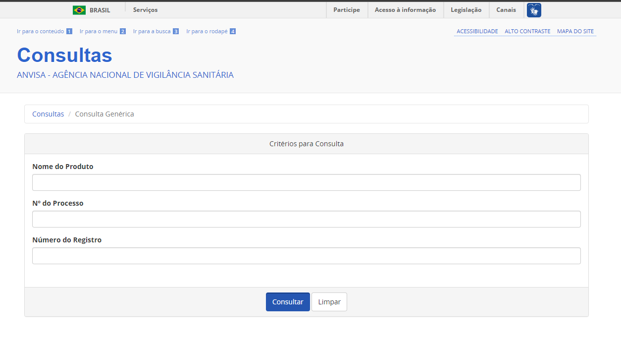Focus the Número do Registro field
The image size is (621, 346).
click(x=307, y=256)
